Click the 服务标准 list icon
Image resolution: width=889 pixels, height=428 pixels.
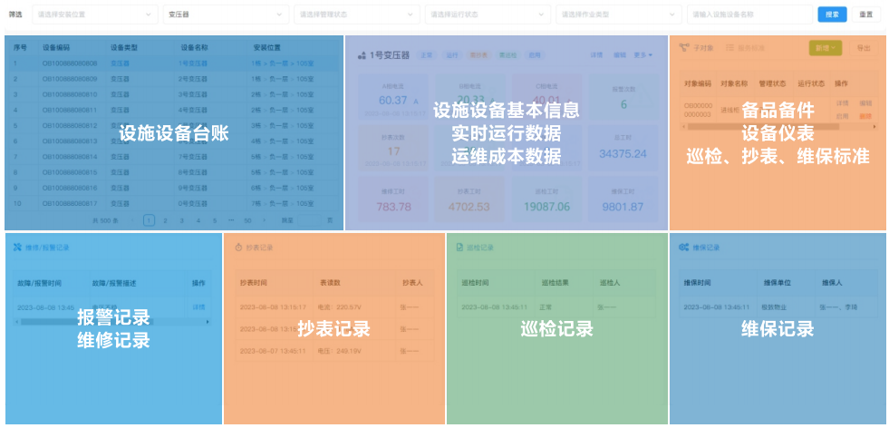tap(730, 48)
